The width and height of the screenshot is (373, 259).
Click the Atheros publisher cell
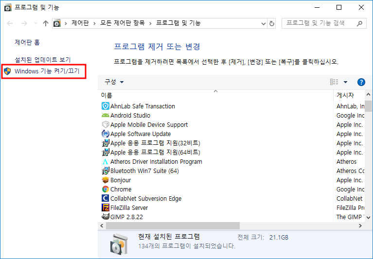pyautogui.click(x=346, y=162)
